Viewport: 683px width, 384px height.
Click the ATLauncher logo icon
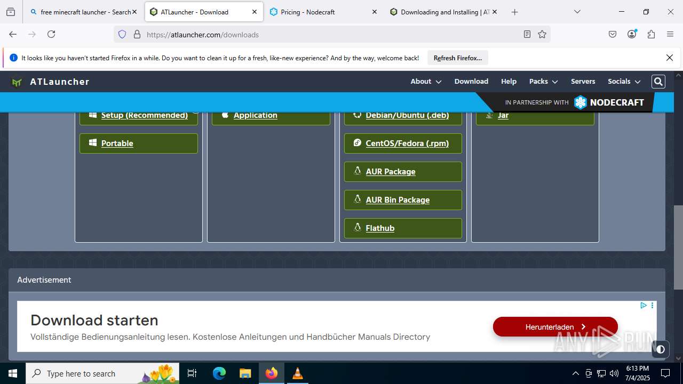tap(17, 82)
